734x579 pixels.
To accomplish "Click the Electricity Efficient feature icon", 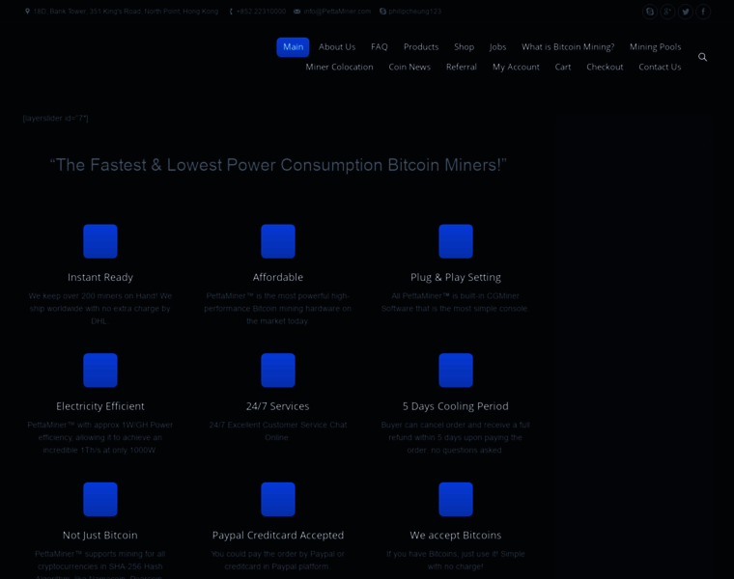I will click(100, 371).
